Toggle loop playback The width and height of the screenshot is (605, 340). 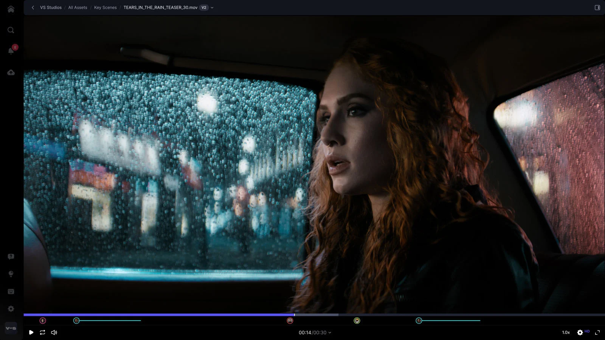(x=42, y=332)
